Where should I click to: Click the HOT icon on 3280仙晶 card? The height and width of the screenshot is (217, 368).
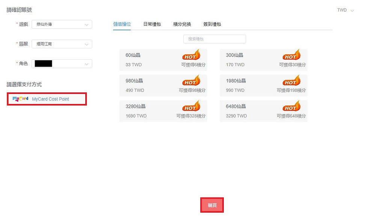click(x=191, y=106)
